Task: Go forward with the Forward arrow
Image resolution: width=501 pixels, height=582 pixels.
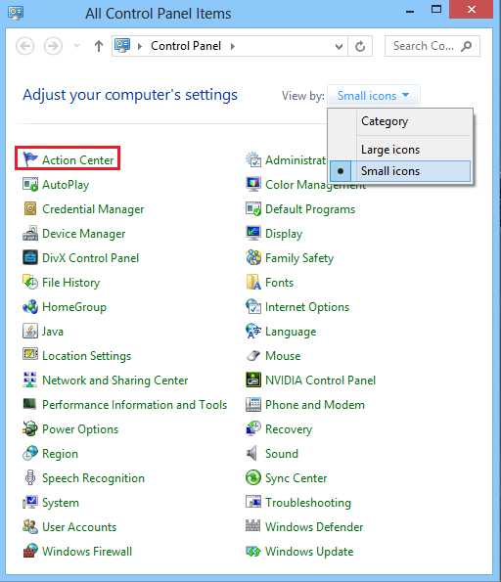Action: [53, 46]
